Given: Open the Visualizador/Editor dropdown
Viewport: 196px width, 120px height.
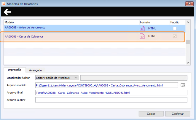Looking at the screenshot, I should pos(57,78).
